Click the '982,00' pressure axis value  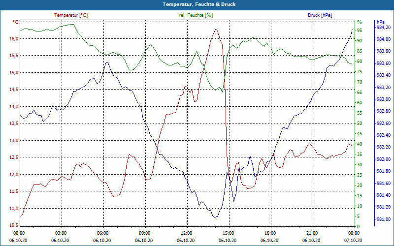[x=384, y=159]
